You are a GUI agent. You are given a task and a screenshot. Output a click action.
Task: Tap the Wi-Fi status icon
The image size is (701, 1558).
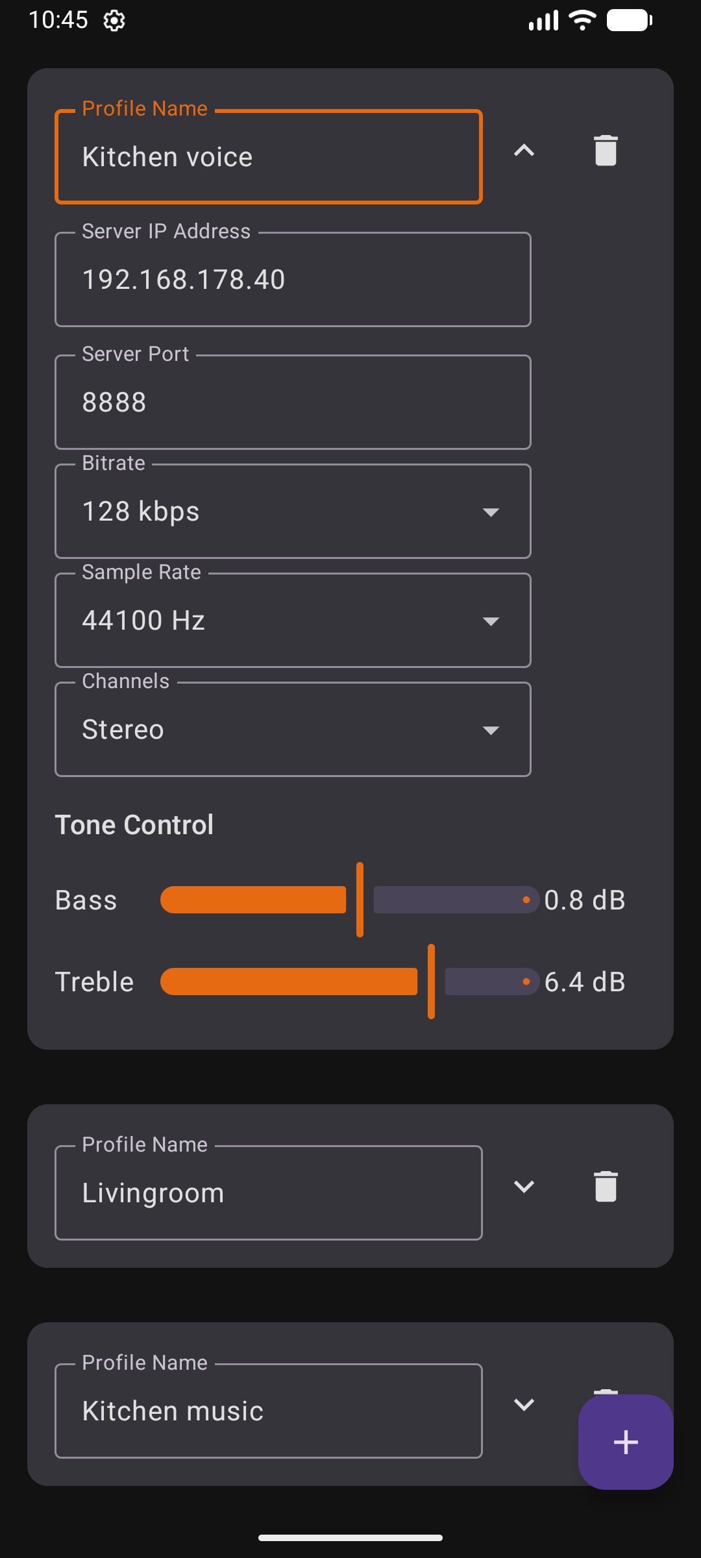582,21
